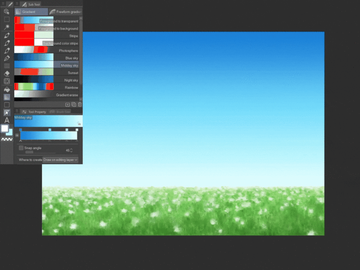Select the second gradient color stop
The image size is (360, 270).
click(50, 130)
